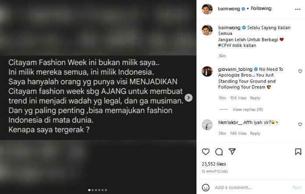The image size is (305, 194).
Task: Jump to second carousel dot indicator
Action: (x=92, y=190)
